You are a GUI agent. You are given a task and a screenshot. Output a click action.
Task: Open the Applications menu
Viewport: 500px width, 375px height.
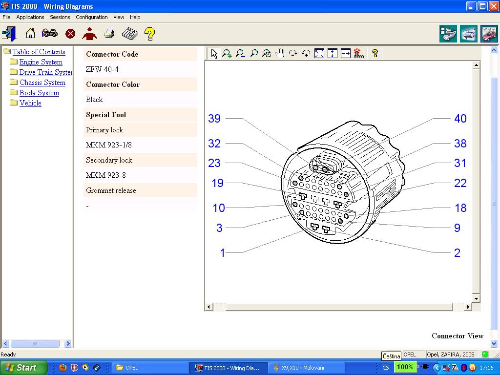30,17
